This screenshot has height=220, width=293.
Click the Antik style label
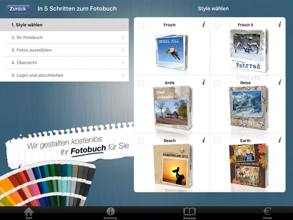169,83
